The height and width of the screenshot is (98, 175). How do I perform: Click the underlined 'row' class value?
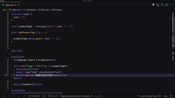(x=30, y=66)
